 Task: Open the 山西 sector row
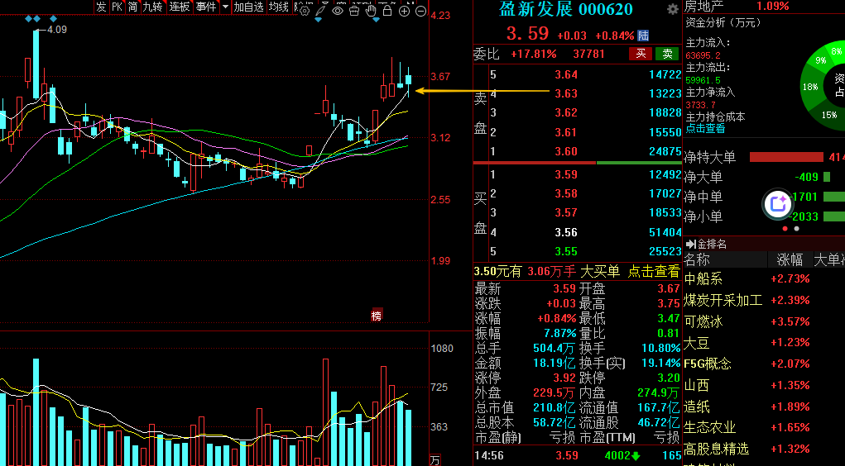coord(764,385)
